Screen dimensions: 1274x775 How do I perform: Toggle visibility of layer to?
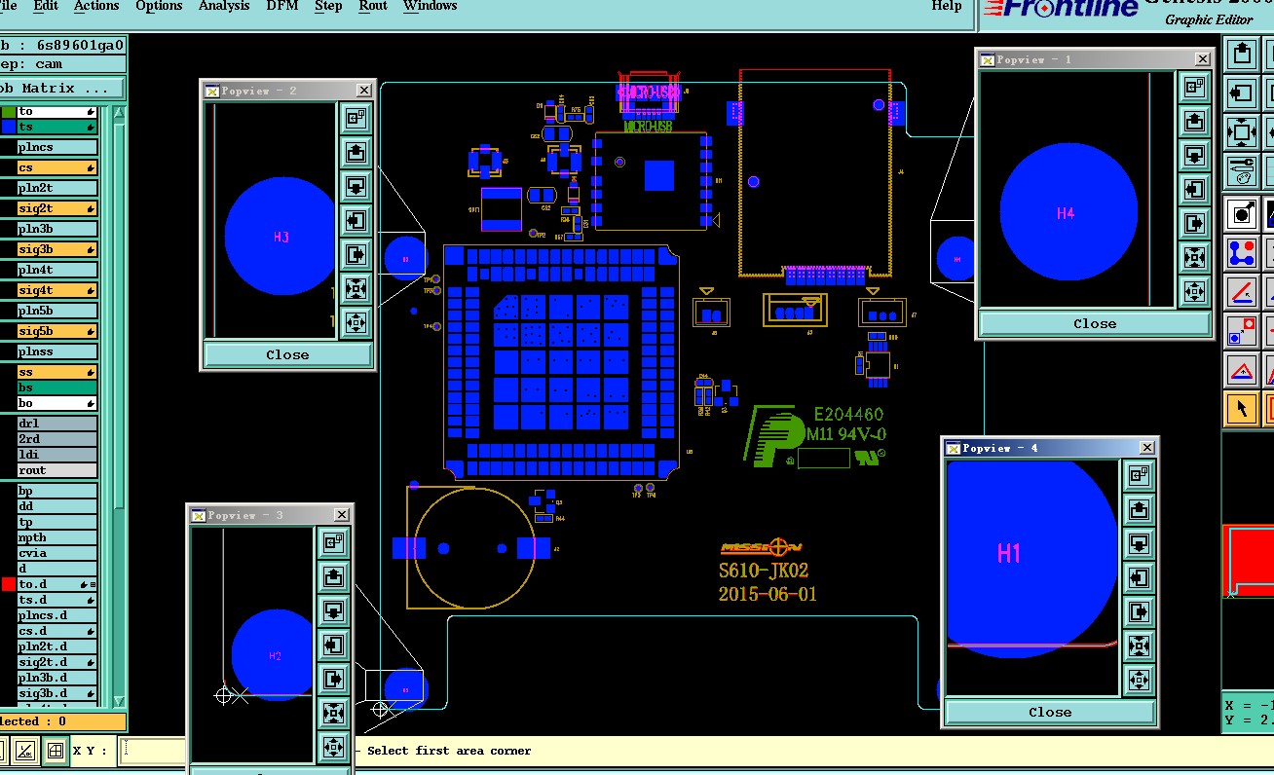[x=57, y=111]
